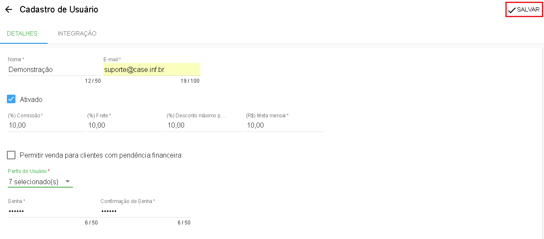Click the Ativado label text

31,99
